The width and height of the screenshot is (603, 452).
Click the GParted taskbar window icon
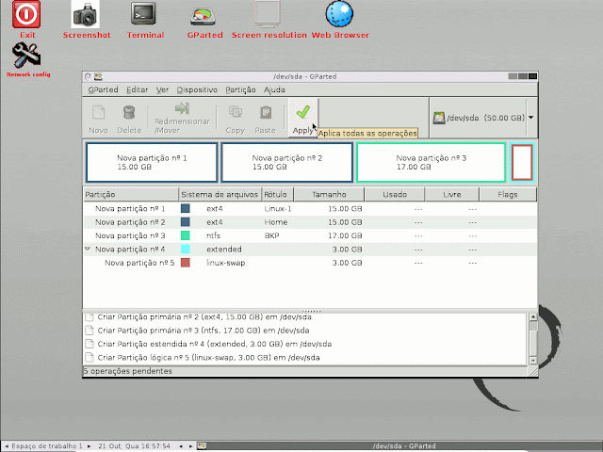202,446
